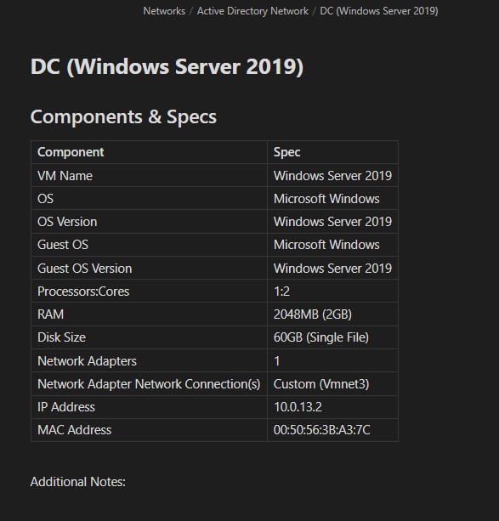Select the page title DC (Windows Server 2019)
499x521 pixels.
pos(167,66)
